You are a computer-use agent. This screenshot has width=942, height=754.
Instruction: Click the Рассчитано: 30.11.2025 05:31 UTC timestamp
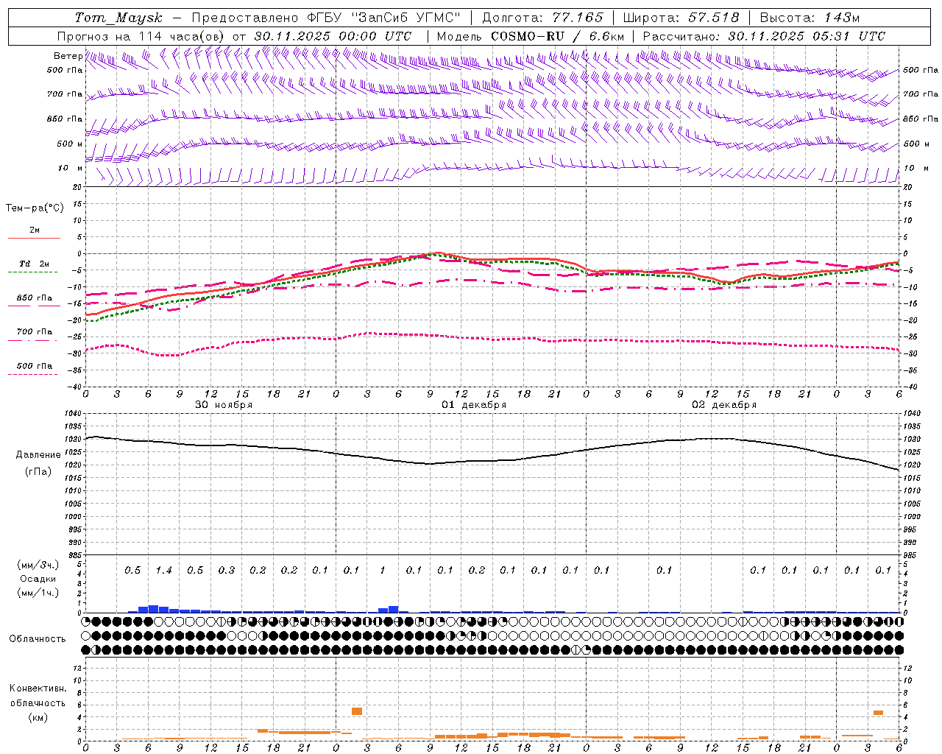pos(764,36)
